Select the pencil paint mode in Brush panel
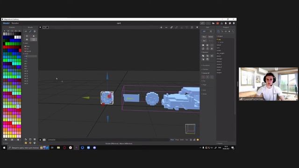This screenshot has width=299, height=168. click(30, 31)
